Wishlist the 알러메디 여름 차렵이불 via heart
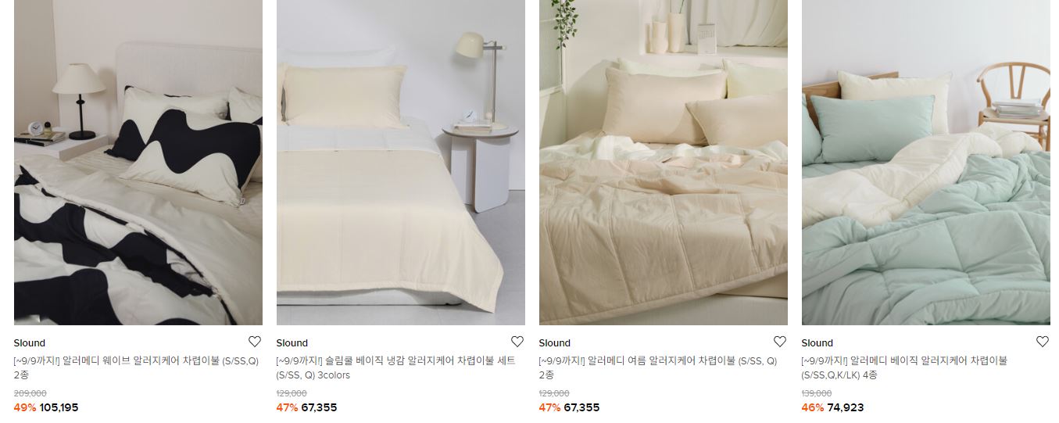 [780, 342]
